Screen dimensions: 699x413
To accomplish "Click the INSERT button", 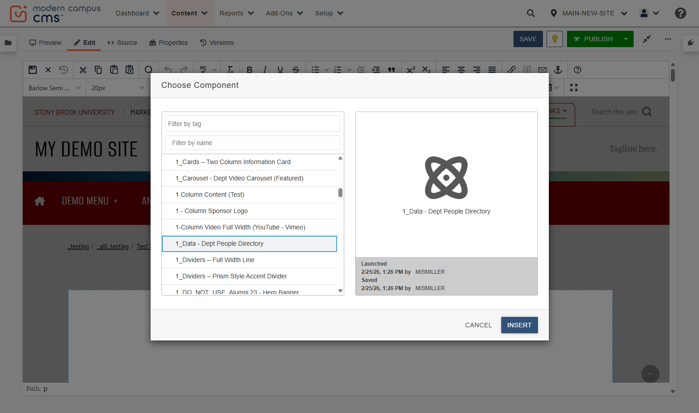I will coord(519,325).
